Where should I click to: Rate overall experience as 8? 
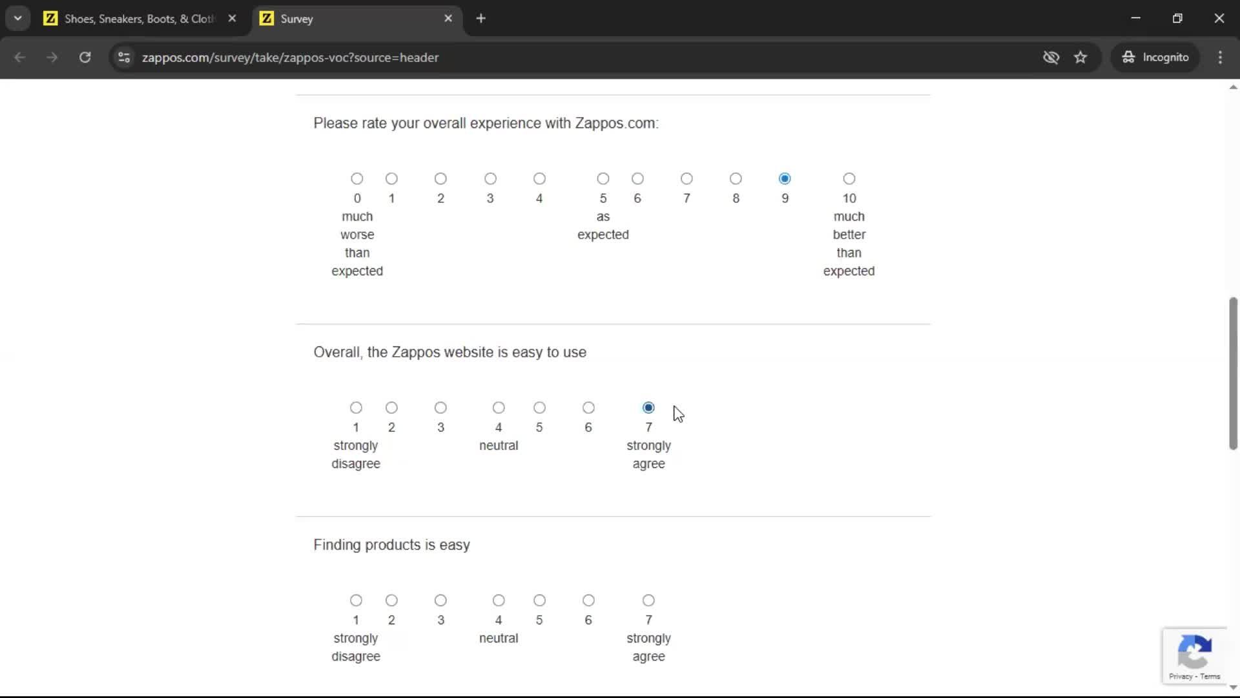pos(736,178)
